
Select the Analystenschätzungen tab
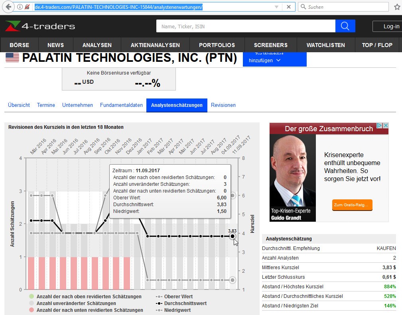177,105
